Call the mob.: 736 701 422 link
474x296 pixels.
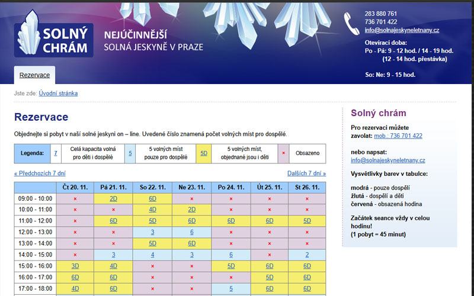click(x=397, y=136)
